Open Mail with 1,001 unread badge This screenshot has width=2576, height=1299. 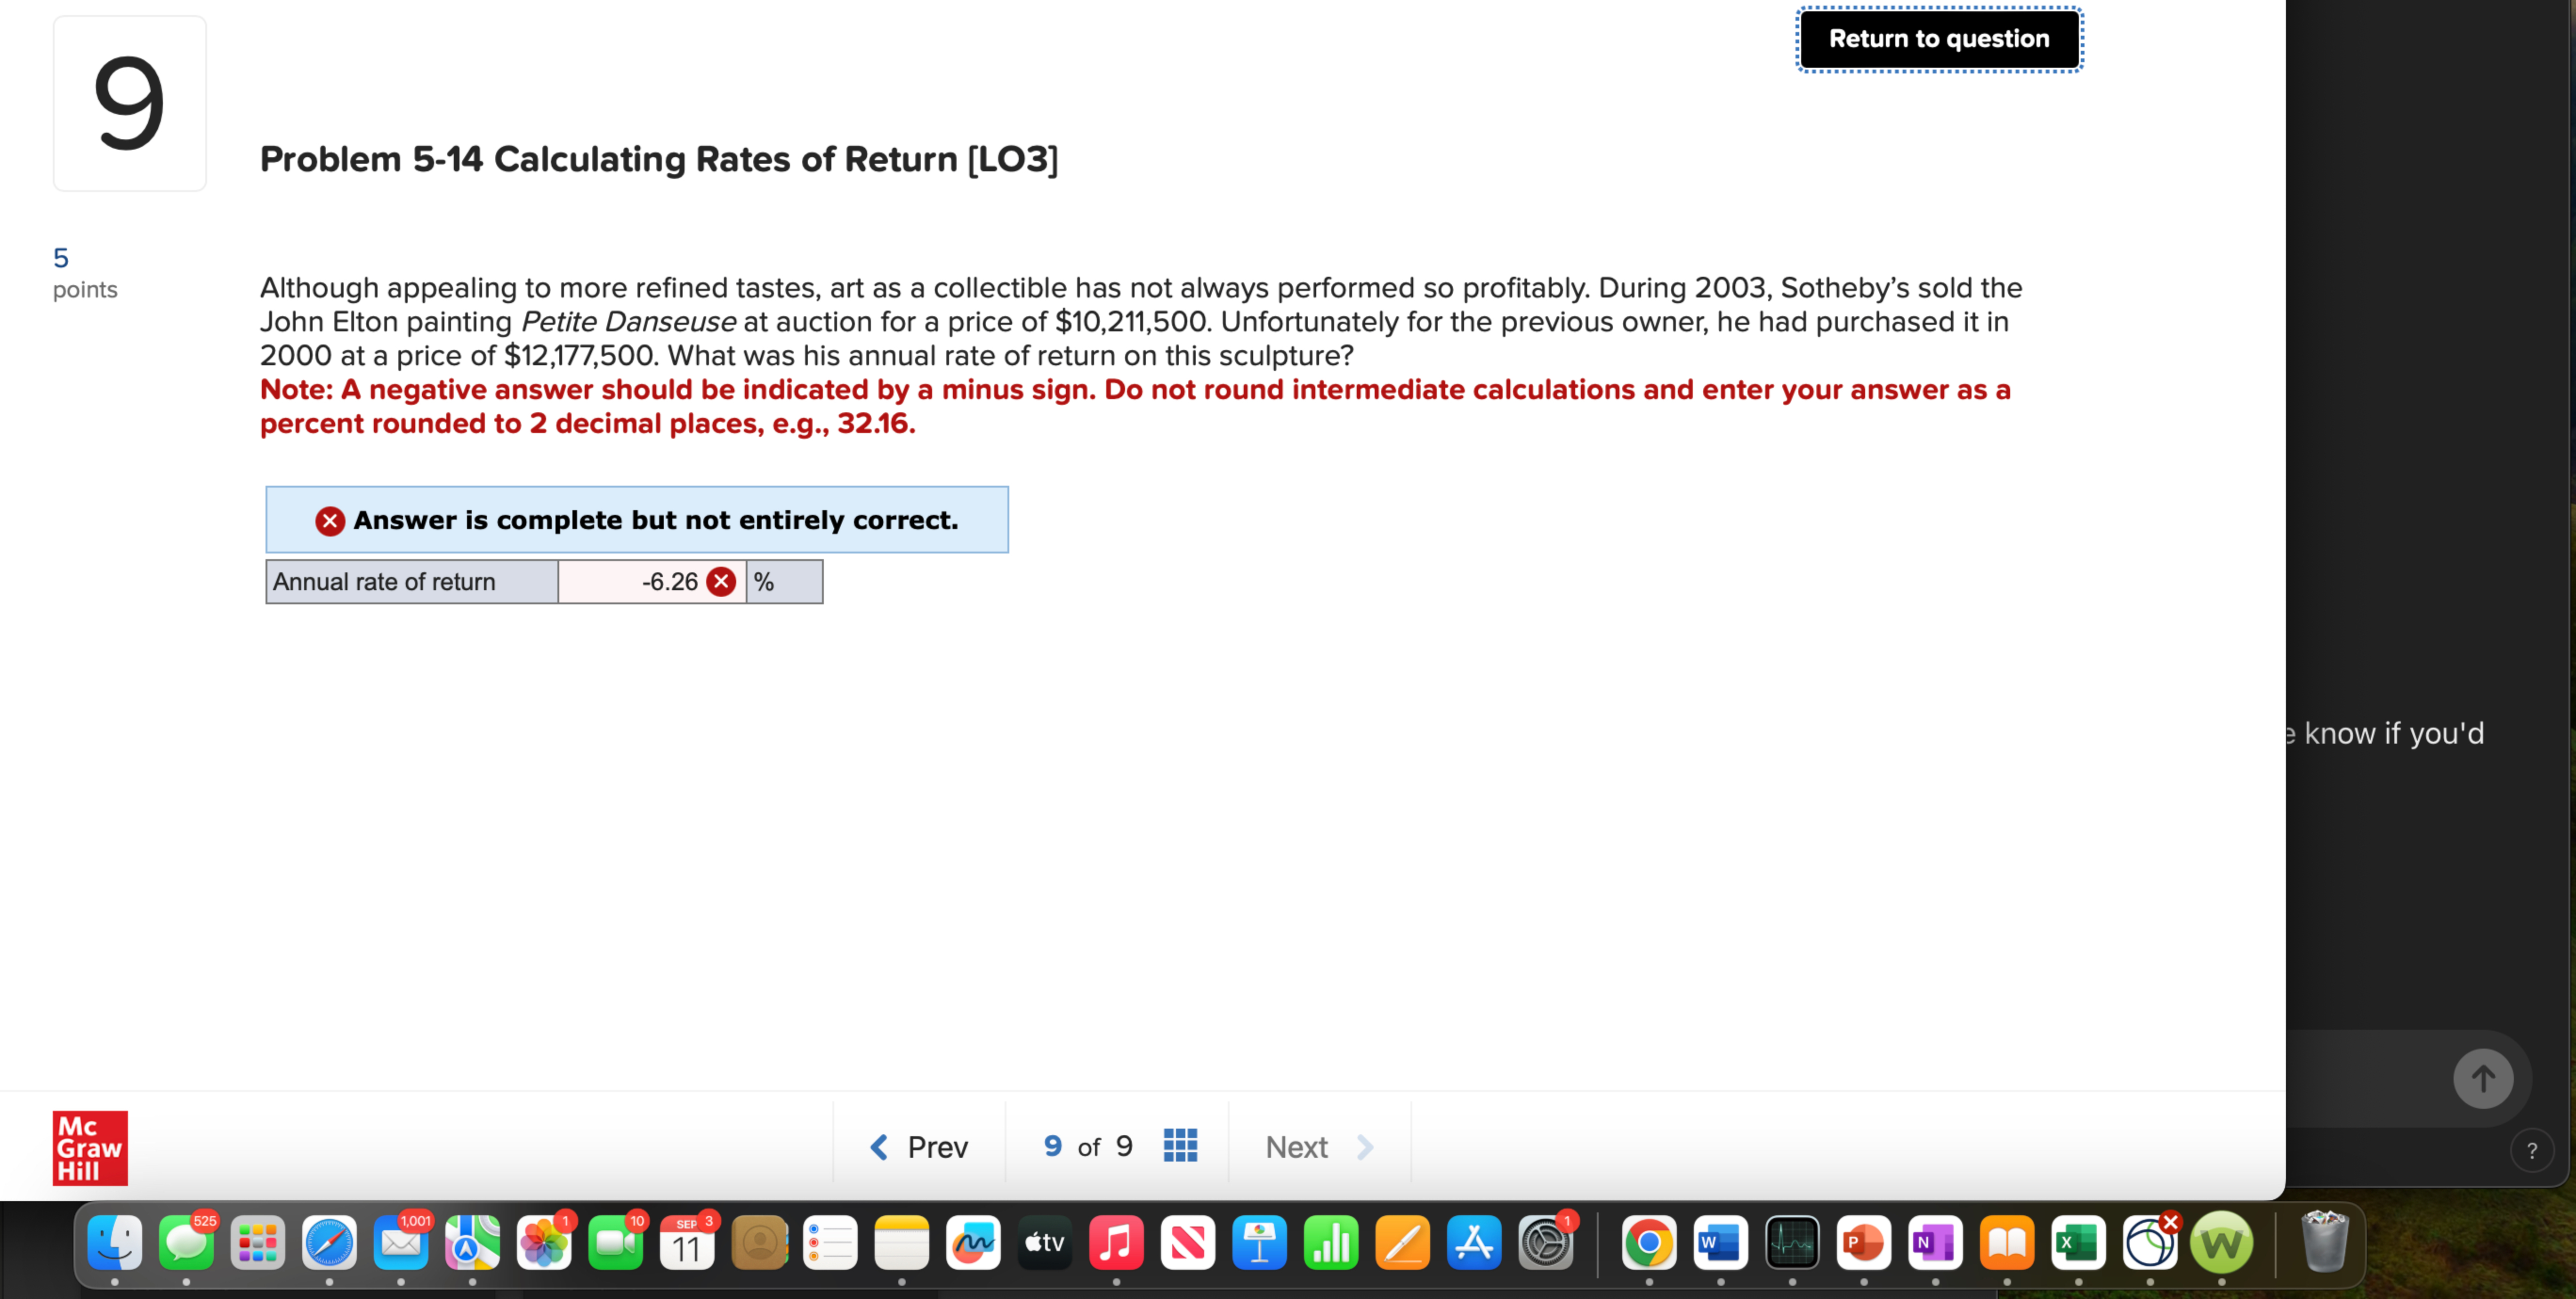click(x=400, y=1243)
